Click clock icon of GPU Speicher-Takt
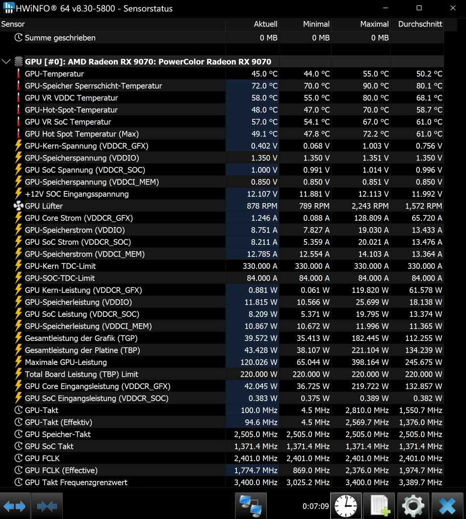466x519 pixels. click(19, 434)
